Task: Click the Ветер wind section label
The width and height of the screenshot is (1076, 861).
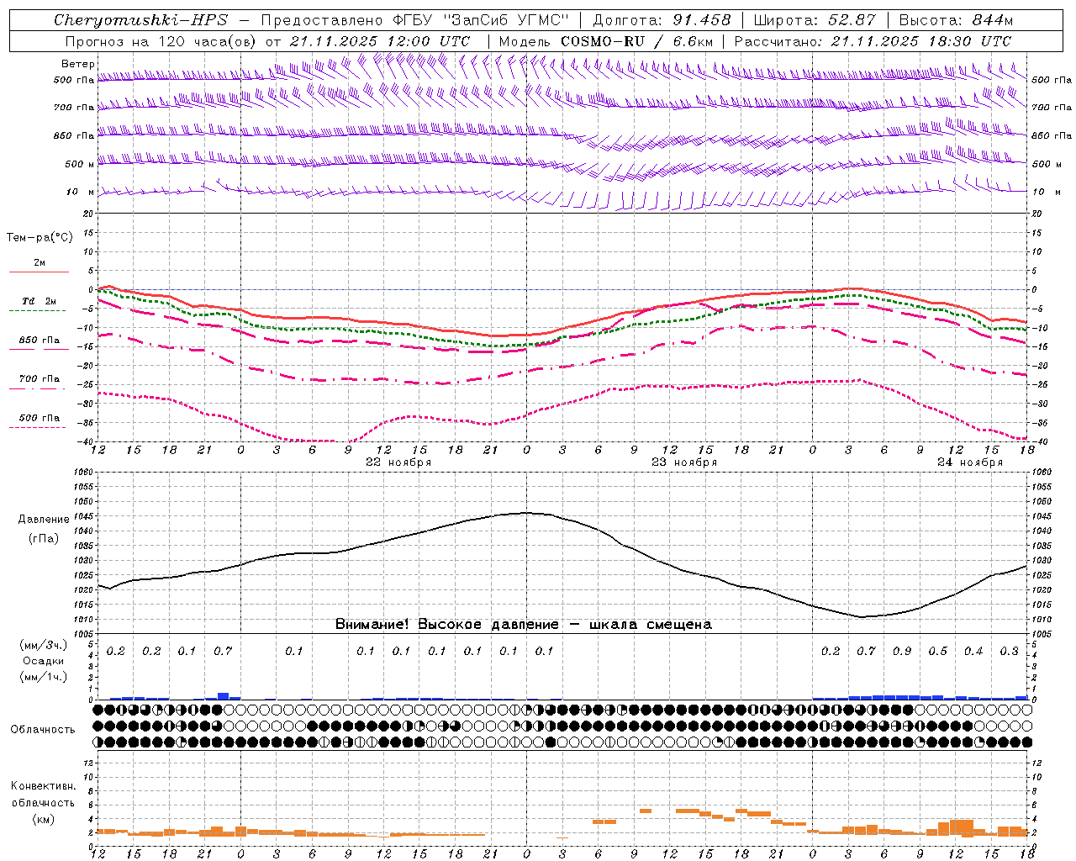Action: tap(78, 64)
